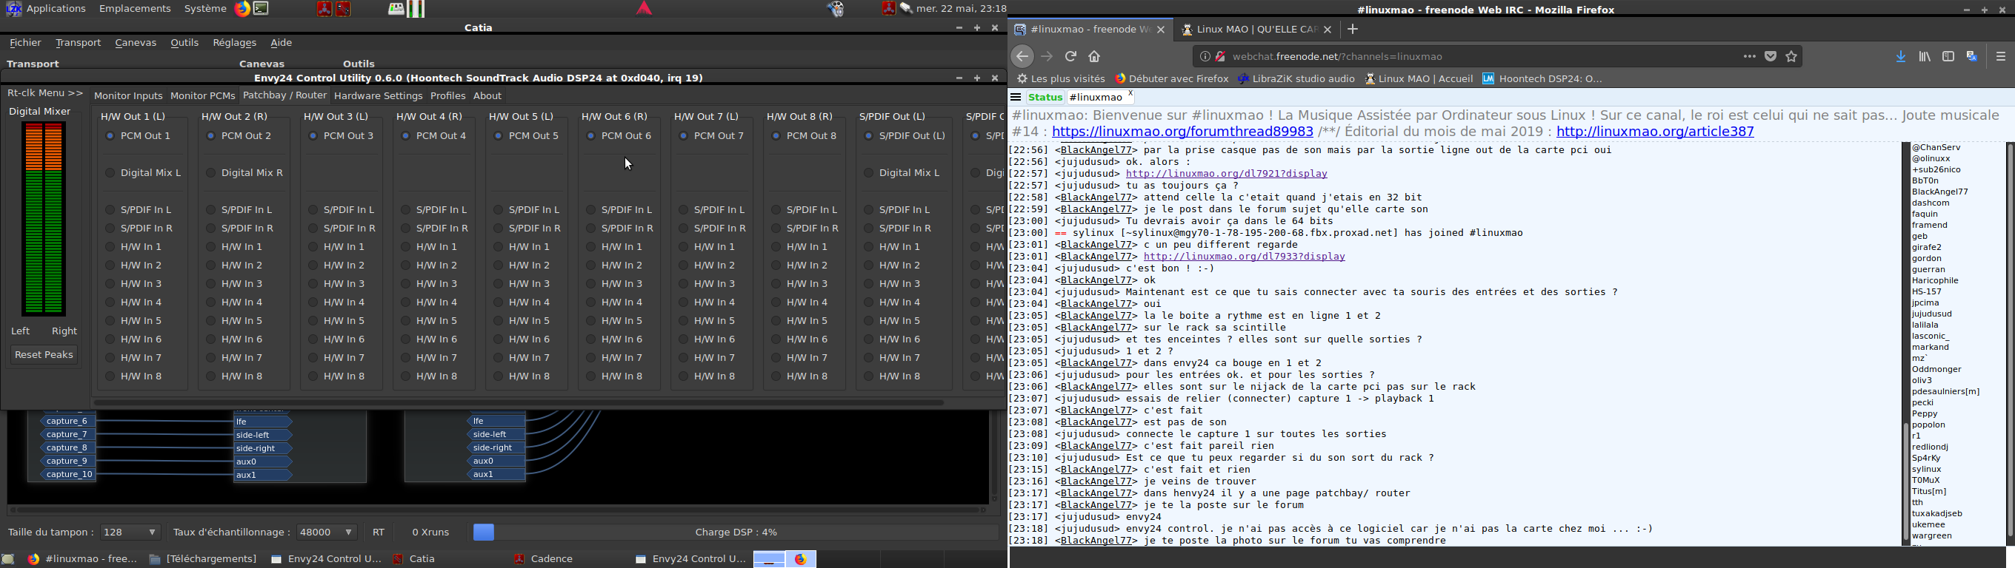Click the Reset Peaks button
Viewport: 2015px width, 568px height.
(44, 355)
